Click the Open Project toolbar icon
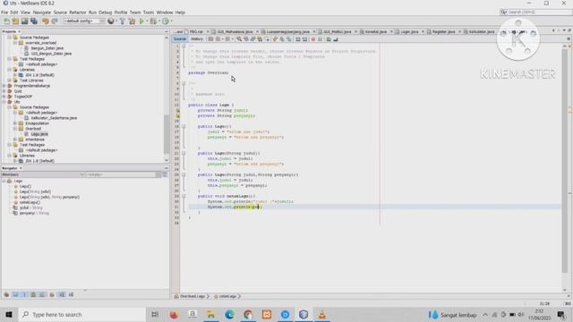 point(25,21)
